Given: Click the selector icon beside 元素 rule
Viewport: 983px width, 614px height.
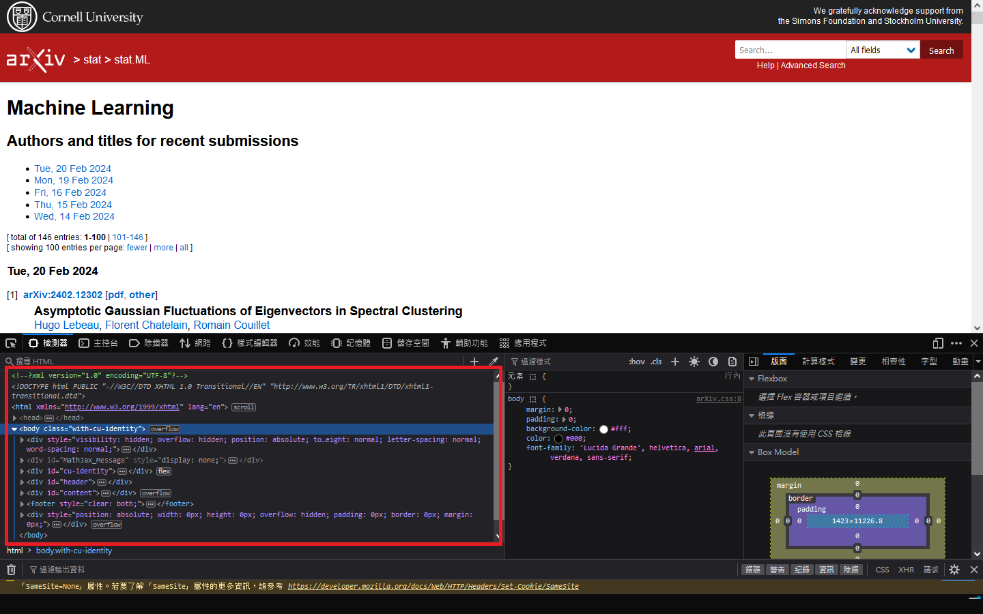Looking at the screenshot, I should [532, 377].
